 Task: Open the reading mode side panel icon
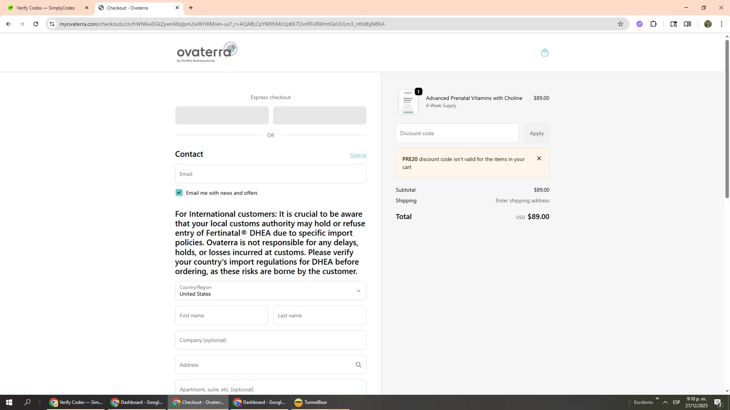click(687, 24)
